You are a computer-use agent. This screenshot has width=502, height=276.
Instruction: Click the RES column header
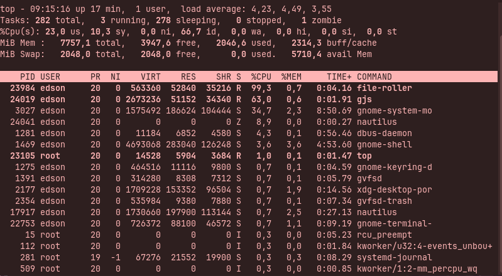188,77
